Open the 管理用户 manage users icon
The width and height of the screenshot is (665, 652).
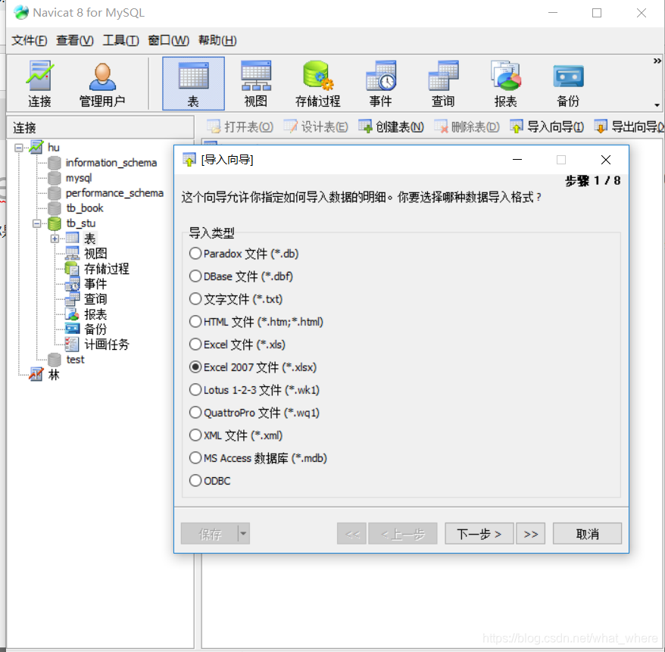coord(102,84)
